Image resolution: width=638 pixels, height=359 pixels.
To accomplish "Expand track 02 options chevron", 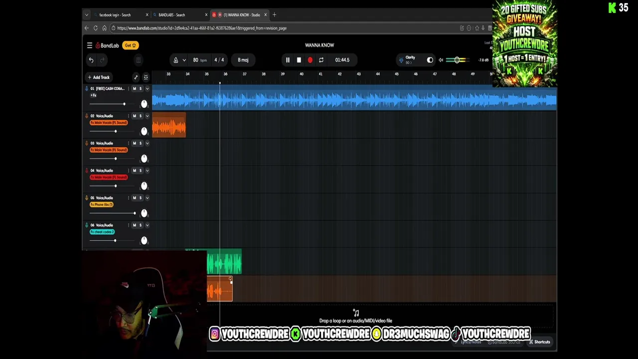I will 147,116.
